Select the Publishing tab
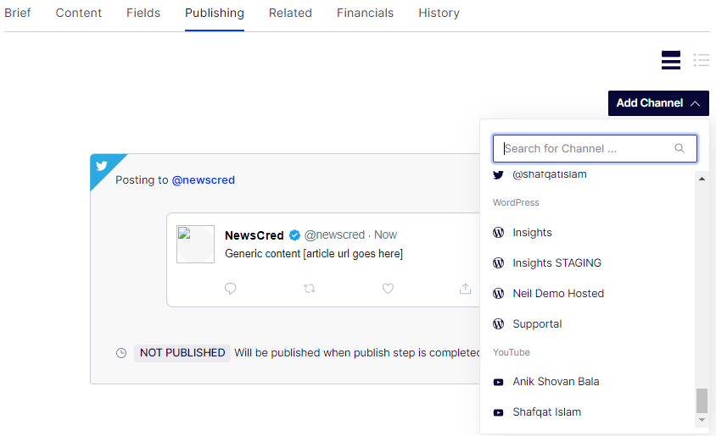716x436 pixels. pyautogui.click(x=215, y=13)
